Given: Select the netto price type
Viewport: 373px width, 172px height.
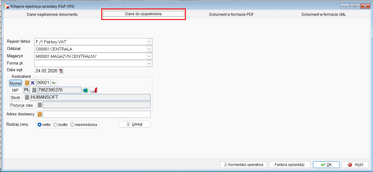Looking at the screenshot, I should click(39, 124).
